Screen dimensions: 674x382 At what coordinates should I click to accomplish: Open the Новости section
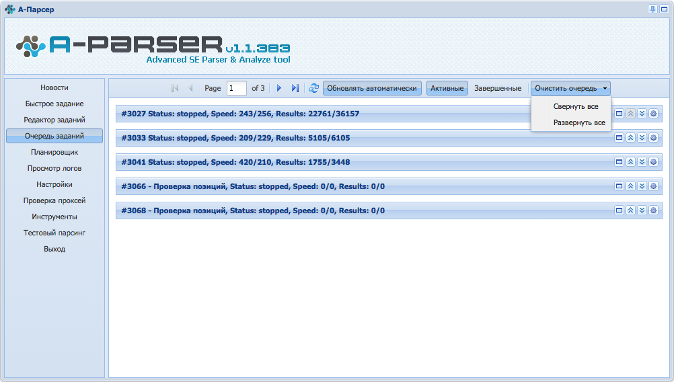coord(54,87)
